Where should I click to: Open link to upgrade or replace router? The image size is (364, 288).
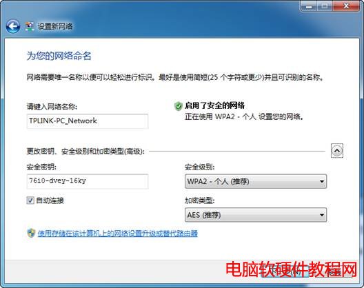click(x=118, y=234)
